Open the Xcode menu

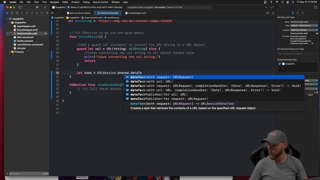tap(12, 2)
